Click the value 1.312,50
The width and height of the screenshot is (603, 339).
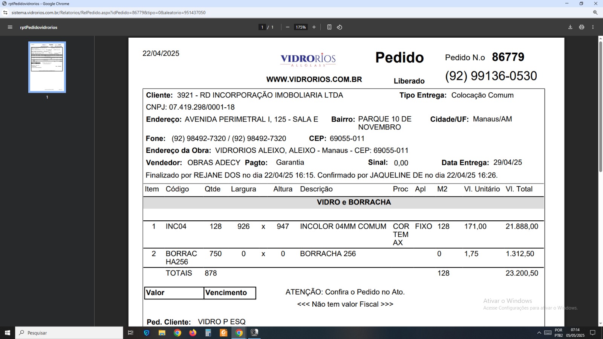[x=520, y=254]
